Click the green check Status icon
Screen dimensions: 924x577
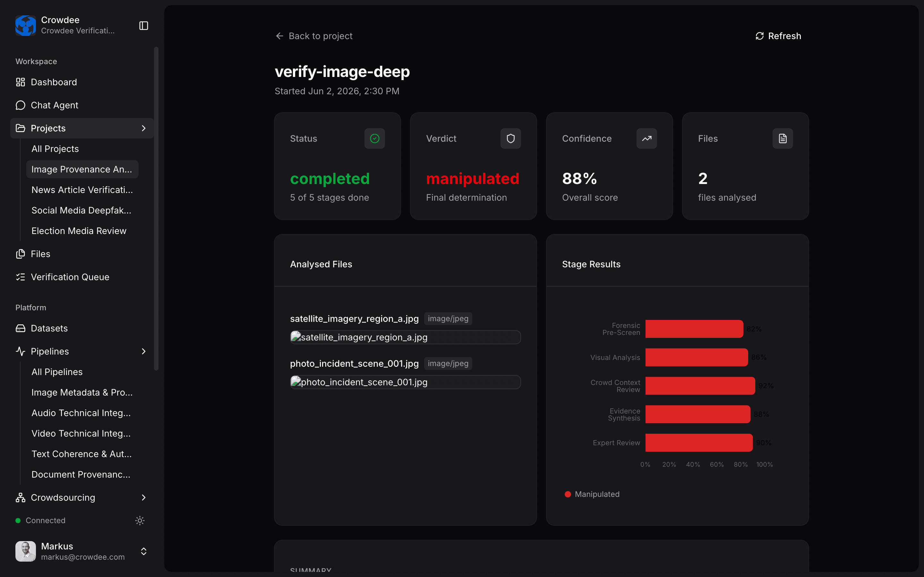(374, 138)
